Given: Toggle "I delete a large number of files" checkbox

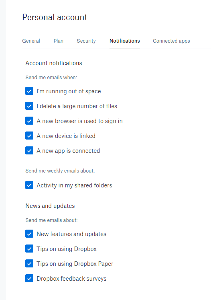Looking at the screenshot, I should click(x=29, y=106).
